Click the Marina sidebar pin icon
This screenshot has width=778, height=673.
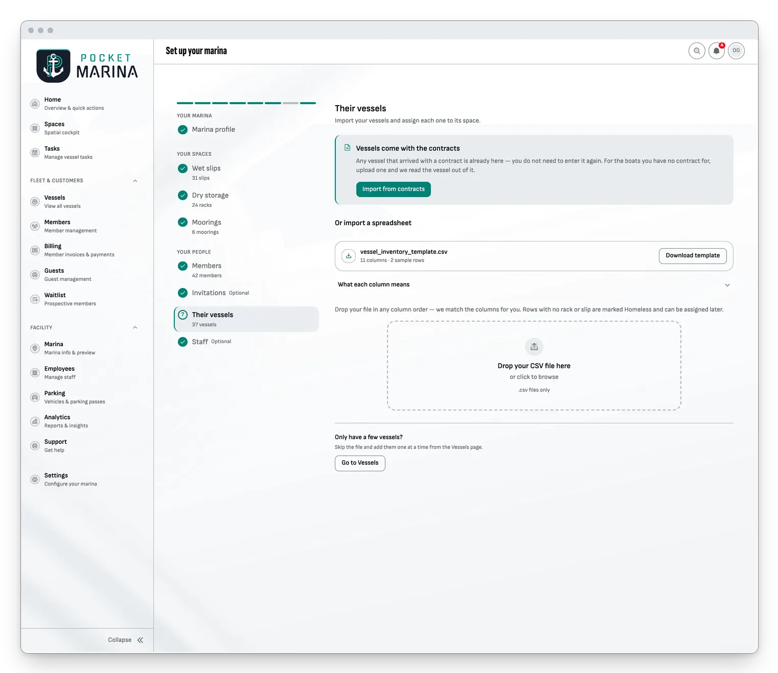pyautogui.click(x=35, y=348)
